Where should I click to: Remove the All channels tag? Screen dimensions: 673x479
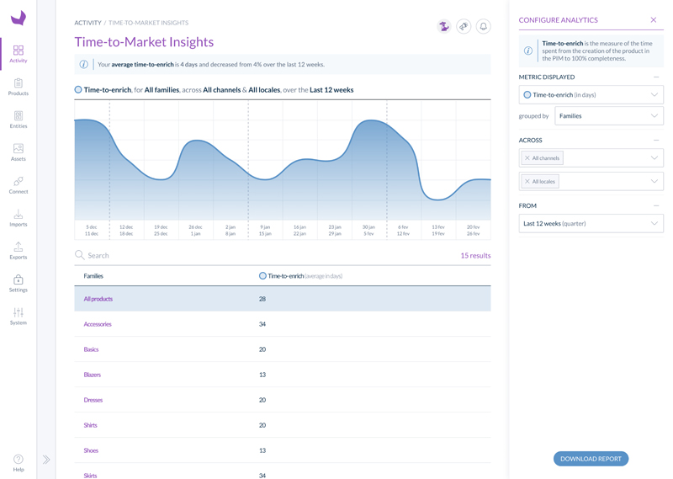(x=527, y=158)
